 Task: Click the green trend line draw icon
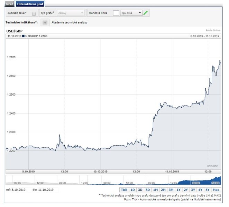[146, 13]
